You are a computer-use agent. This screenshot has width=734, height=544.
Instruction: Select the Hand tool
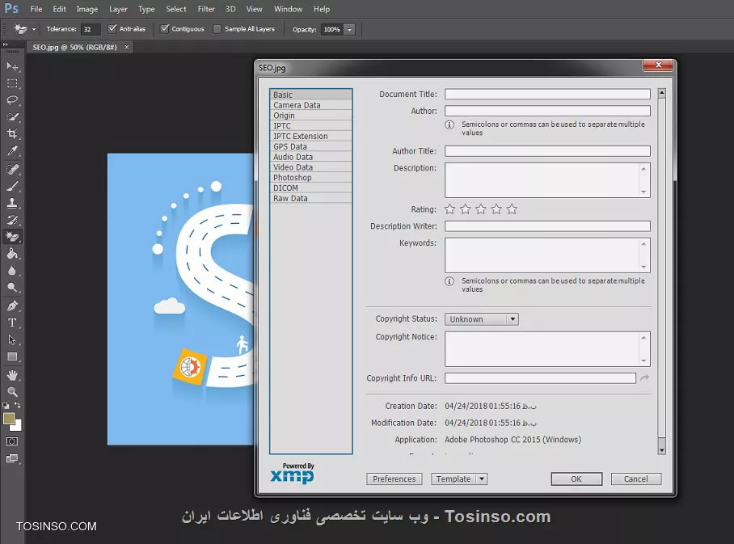(12, 375)
